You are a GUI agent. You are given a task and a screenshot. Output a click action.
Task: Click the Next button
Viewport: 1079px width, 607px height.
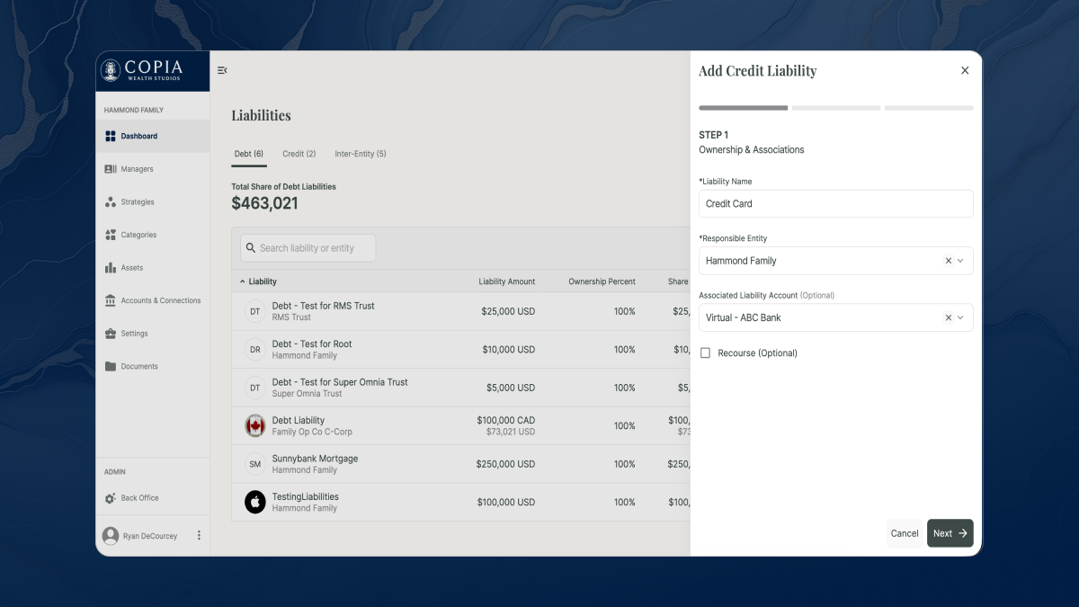(950, 533)
